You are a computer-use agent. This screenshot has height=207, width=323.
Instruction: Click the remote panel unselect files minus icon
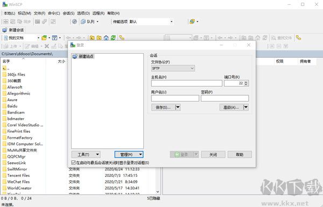pos(279,46)
